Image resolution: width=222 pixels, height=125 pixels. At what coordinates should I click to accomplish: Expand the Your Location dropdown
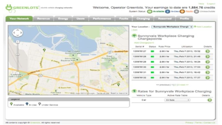tap(172, 27)
